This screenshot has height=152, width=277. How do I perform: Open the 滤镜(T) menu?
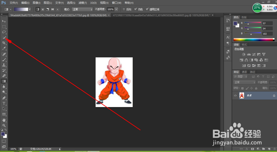[x=83, y=3]
